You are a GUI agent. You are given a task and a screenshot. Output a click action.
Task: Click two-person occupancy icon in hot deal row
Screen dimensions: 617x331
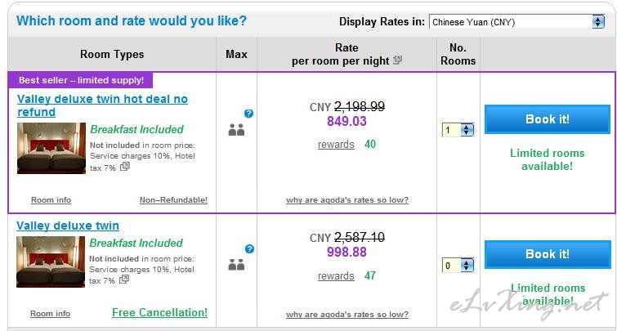point(236,130)
